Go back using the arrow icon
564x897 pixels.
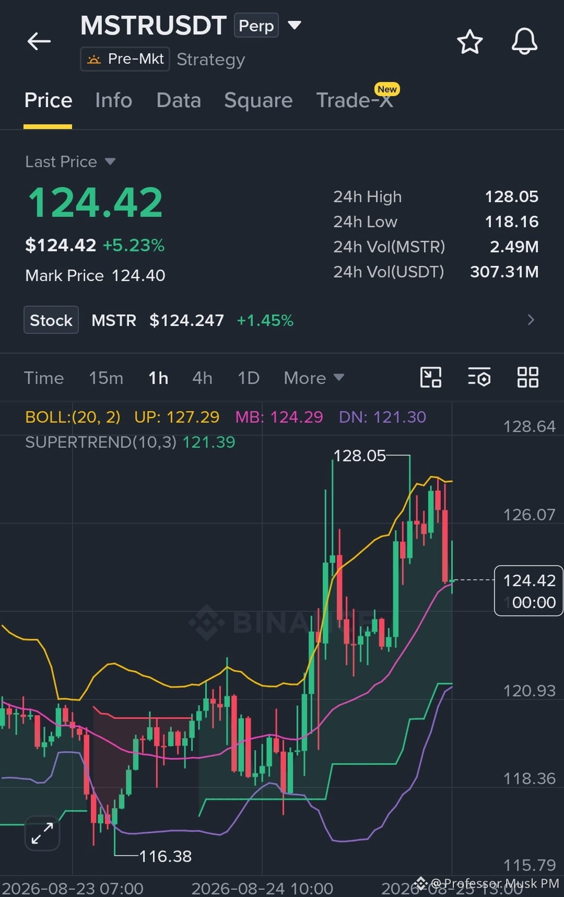pyautogui.click(x=39, y=41)
